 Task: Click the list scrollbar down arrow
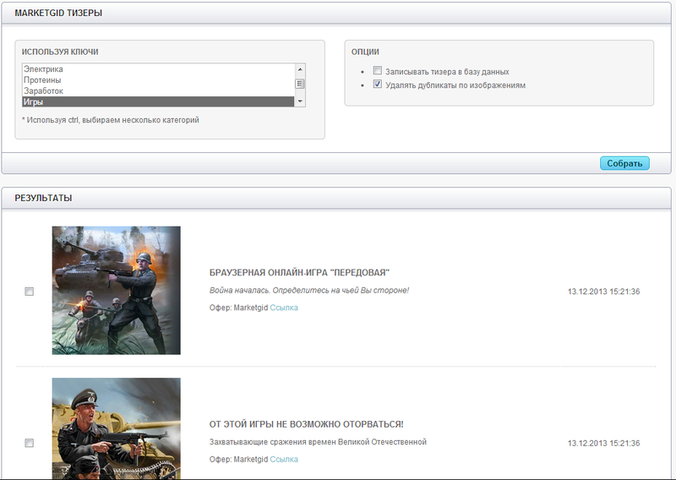(x=300, y=101)
